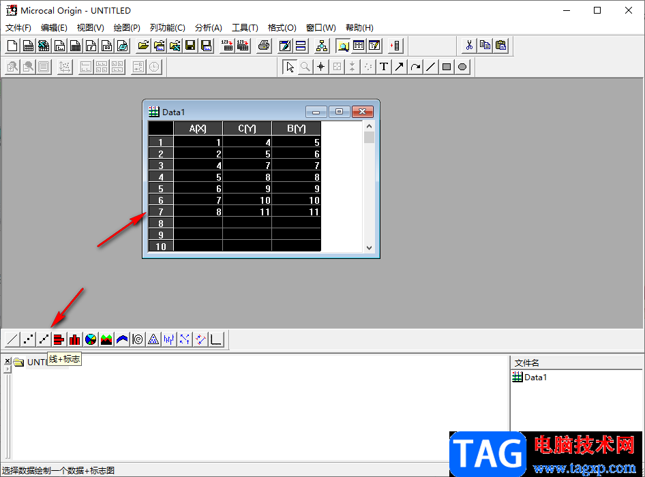Select the Pointer arrow tool

(290, 67)
